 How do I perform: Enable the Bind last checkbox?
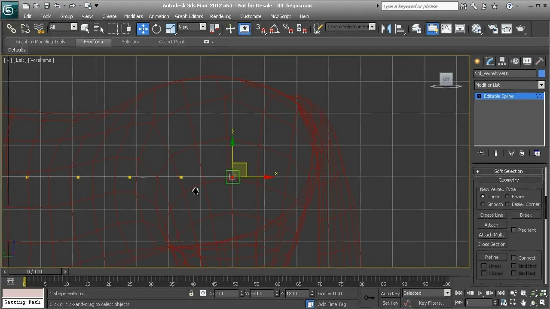pyautogui.click(x=513, y=273)
